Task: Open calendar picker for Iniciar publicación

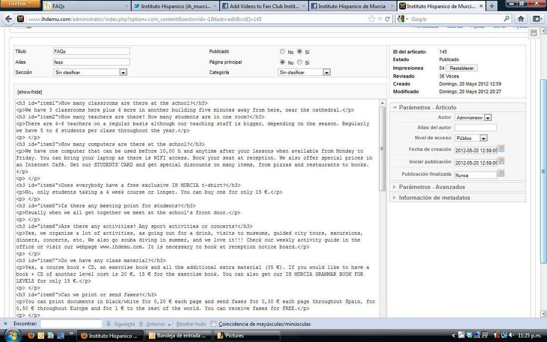Action: (501, 161)
